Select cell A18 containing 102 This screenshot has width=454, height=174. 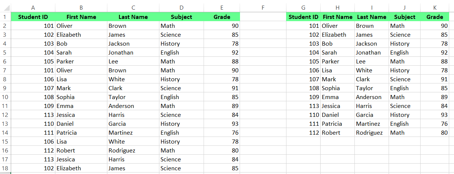point(33,168)
